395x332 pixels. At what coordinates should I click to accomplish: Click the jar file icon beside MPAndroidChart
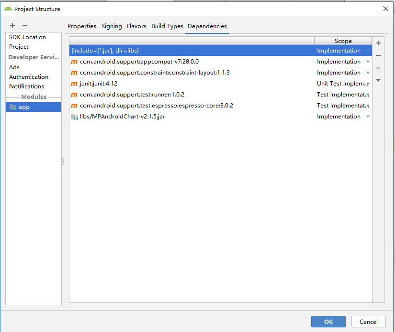point(74,117)
